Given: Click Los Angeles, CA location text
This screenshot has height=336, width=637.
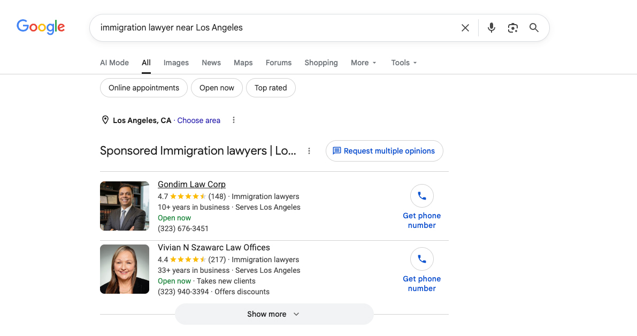Looking at the screenshot, I should (x=142, y=120).
